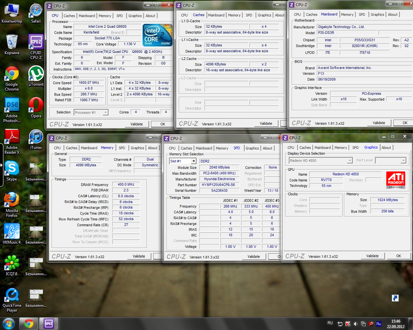Launch µTorrent from the desktop
The image size is (413, 330).
pos(36,76)
